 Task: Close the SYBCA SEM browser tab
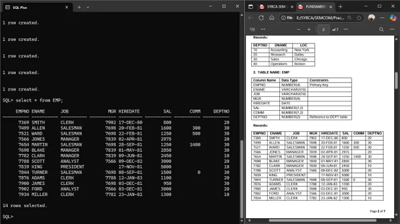[292, 7]
